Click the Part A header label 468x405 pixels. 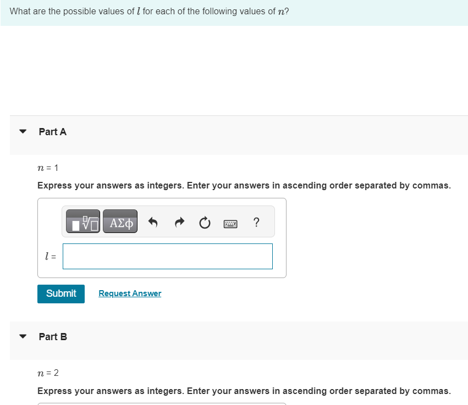click(53, 132)
